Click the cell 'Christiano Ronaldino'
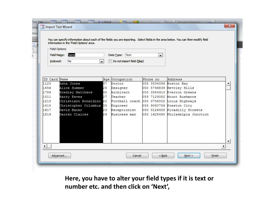This screenshot has width=276, height=207. pyautogui.click(x=80, y=101)
